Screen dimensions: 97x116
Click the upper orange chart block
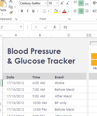(94, 56)
